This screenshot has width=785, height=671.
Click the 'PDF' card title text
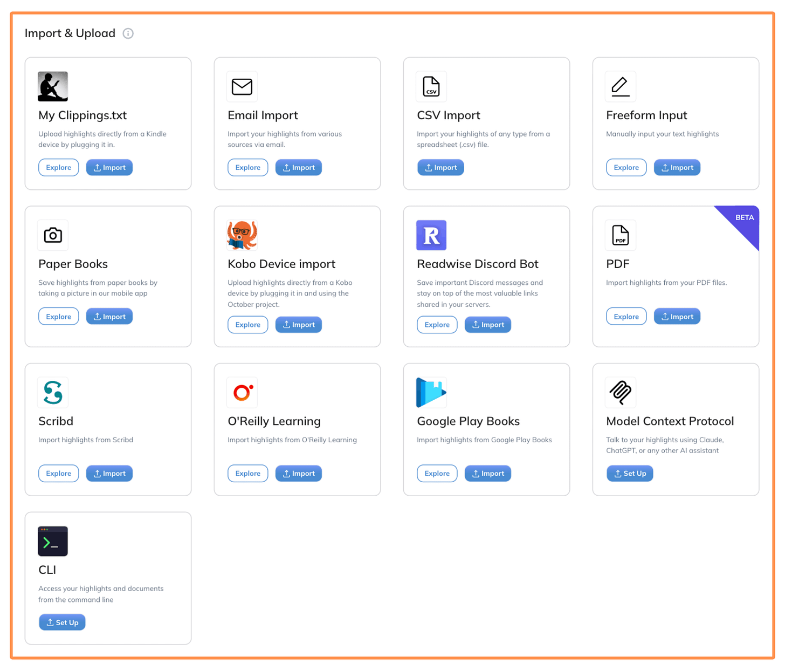click(618, 264)
